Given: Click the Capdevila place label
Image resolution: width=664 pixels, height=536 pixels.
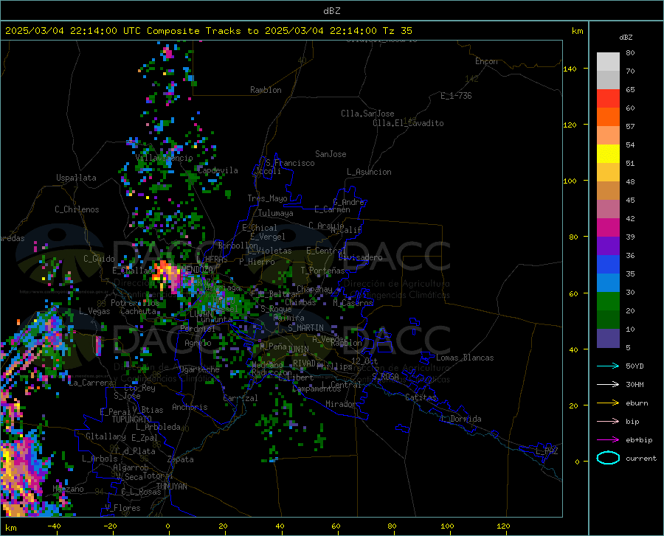Looking at the screenshot, I should coord(218,170).
